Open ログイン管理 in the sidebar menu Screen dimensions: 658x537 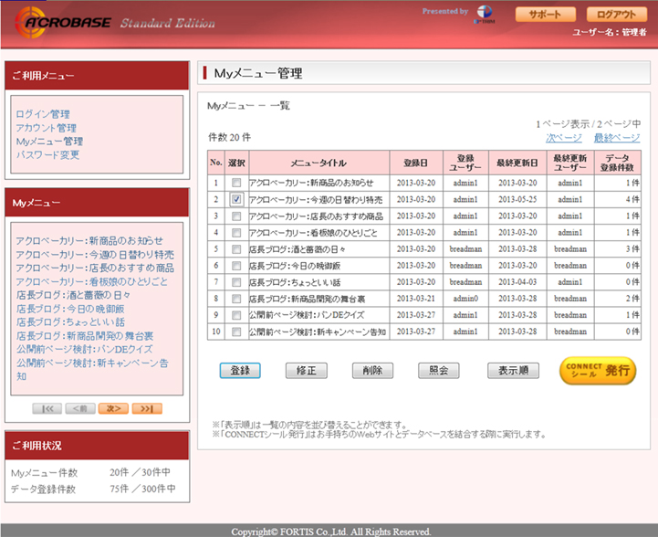(43, 114)
